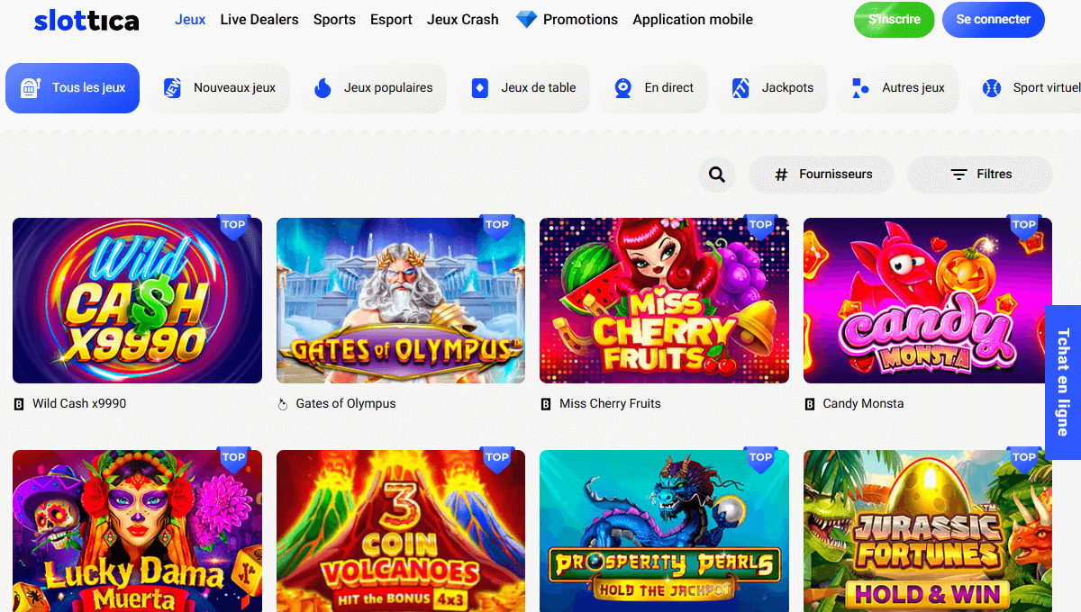Click the diamond icon beside Promotions
1081x612 pixels.
coord(526,19)
